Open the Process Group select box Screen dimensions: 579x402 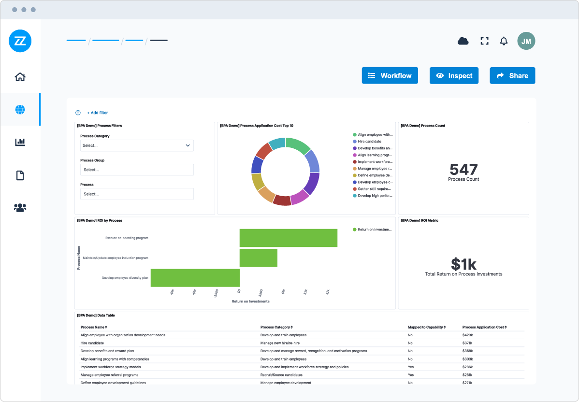(137, 170)
